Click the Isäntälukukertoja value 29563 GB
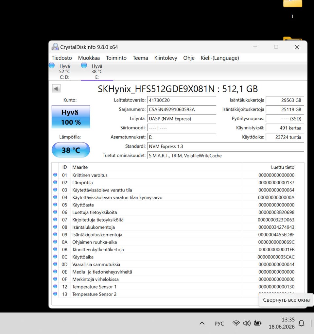Screen dimensions: 314x334 [x=285, y=100]
